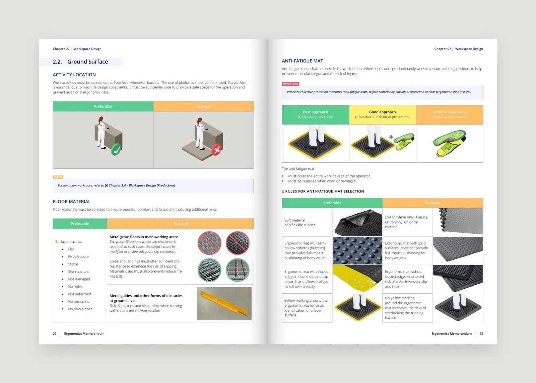
Task: Click the green checkmark badge on the worker illustration
Action: 116,150
